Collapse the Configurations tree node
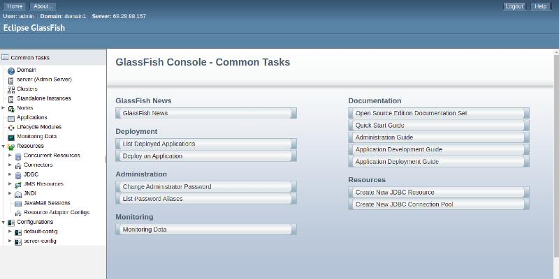Viewport: 559px width, 279px height. pyautogui.click(x=3, y=222)
